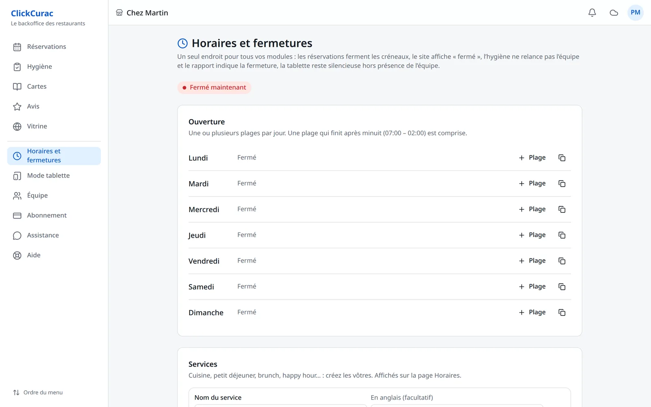Click the Dimanche day label
The height and width of the screenshot is (407, 651).
pyautogui.click(x=206, y=313)
